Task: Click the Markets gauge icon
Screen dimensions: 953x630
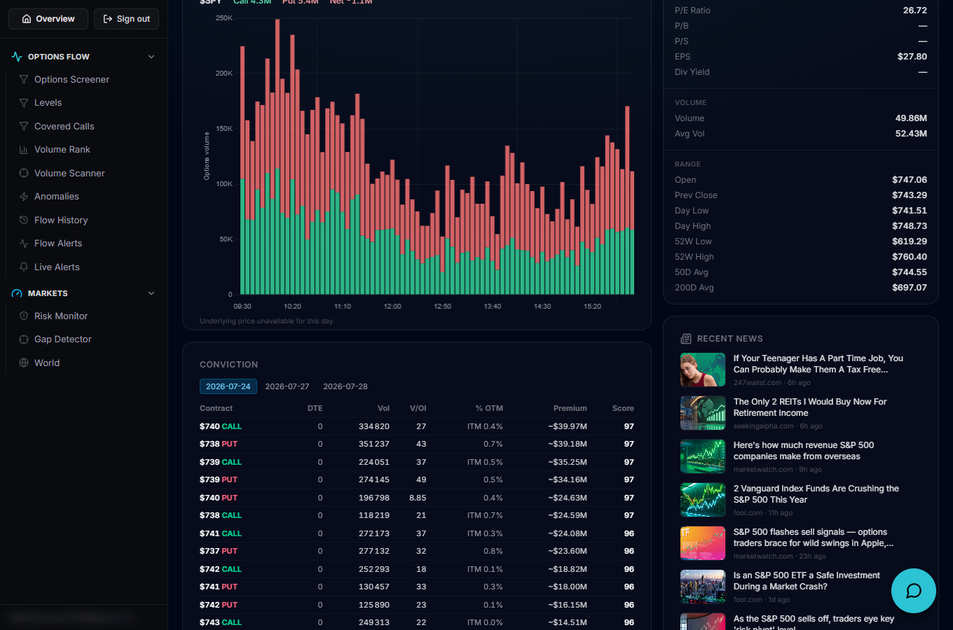Action: click(x=17, y=293)
